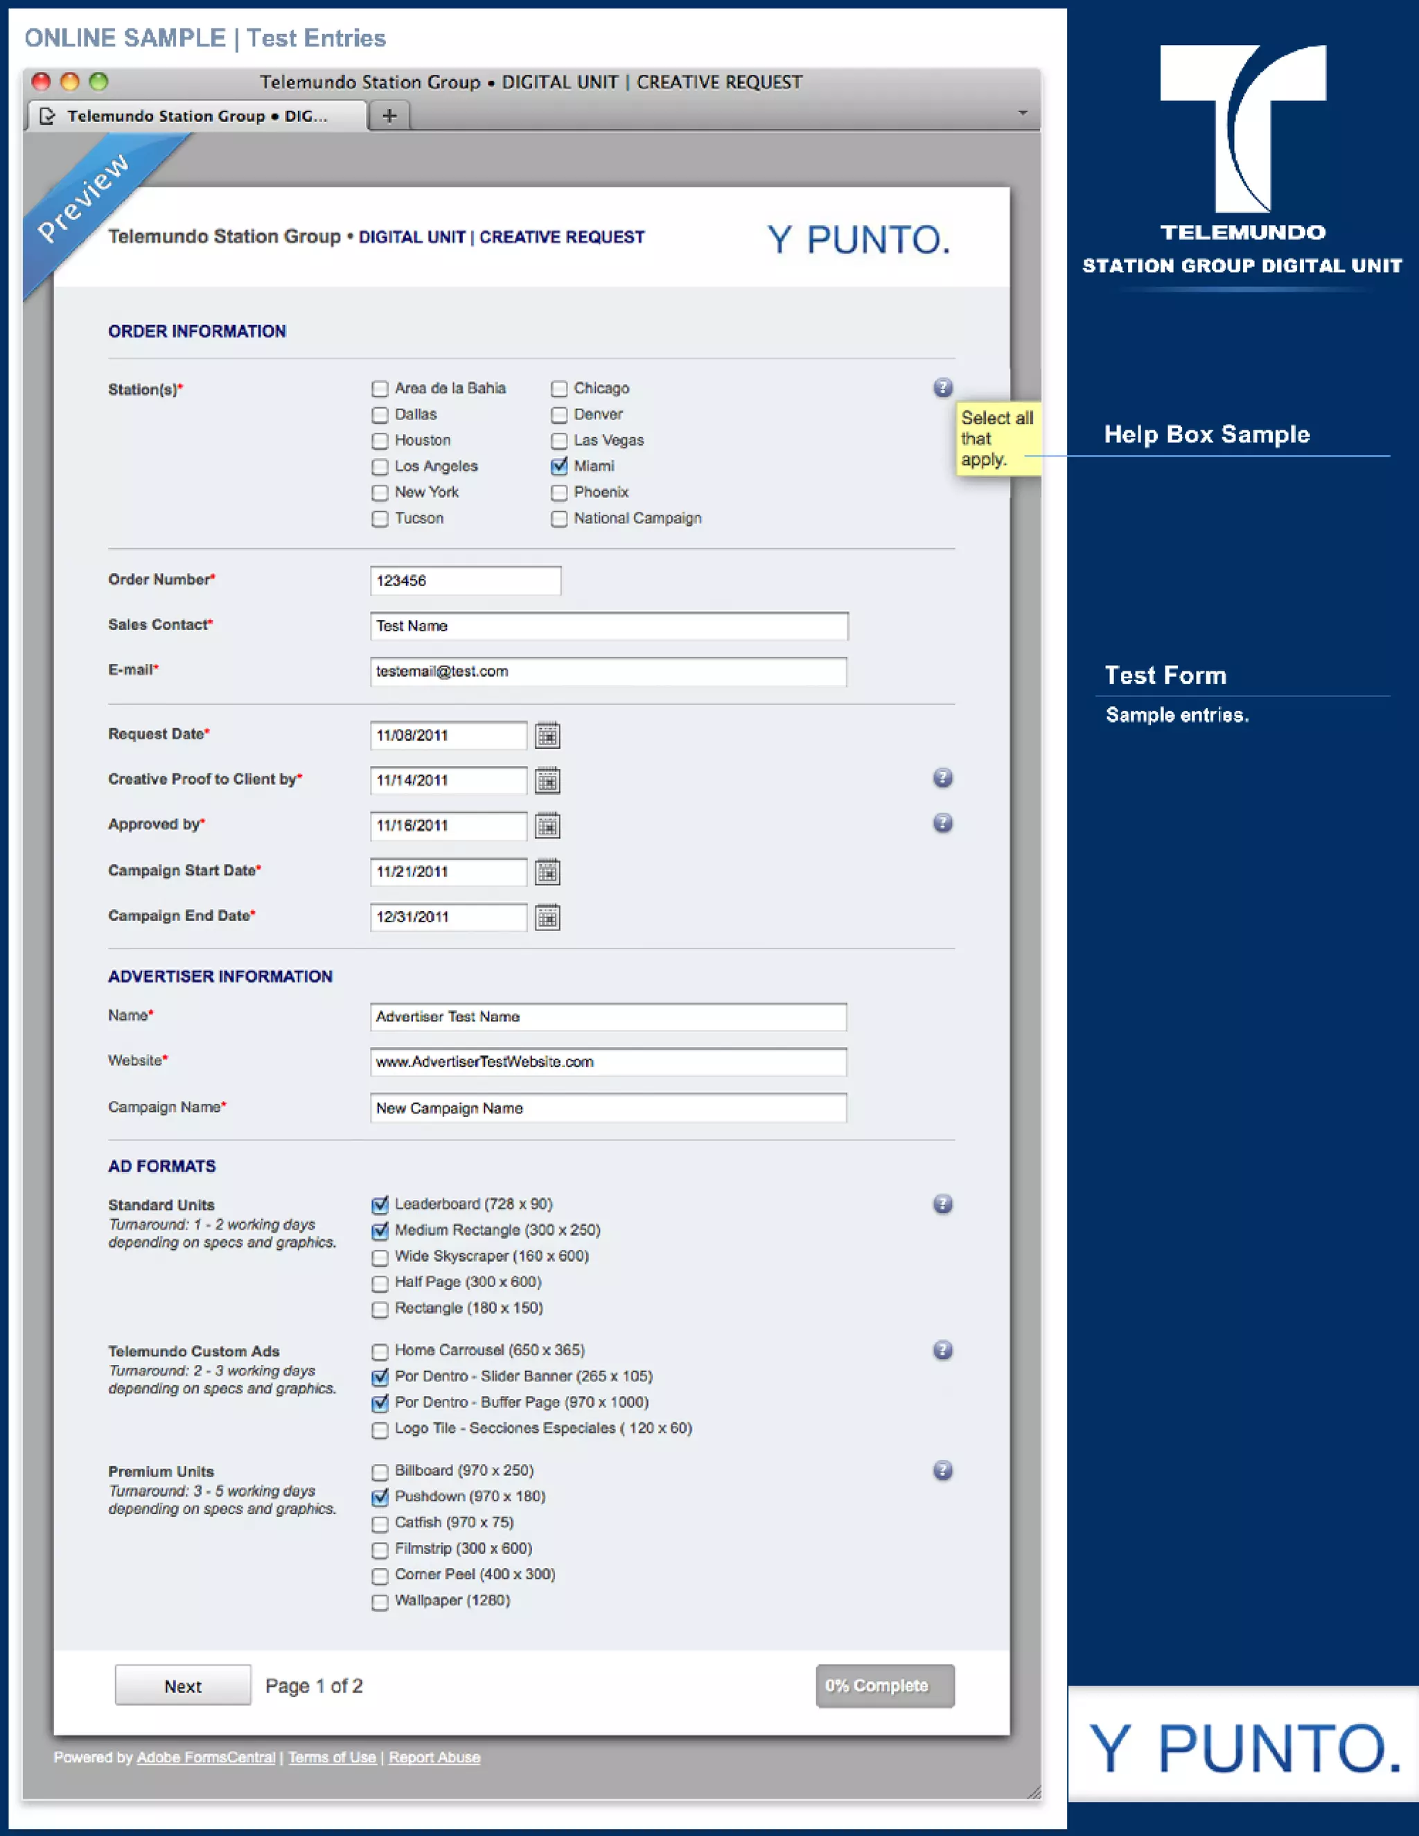Check the National Campaign station
This screenshot has width=1419, height=1836.
point(559,519)
